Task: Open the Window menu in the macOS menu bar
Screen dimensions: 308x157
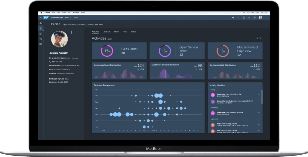Action: pos(76,13)
